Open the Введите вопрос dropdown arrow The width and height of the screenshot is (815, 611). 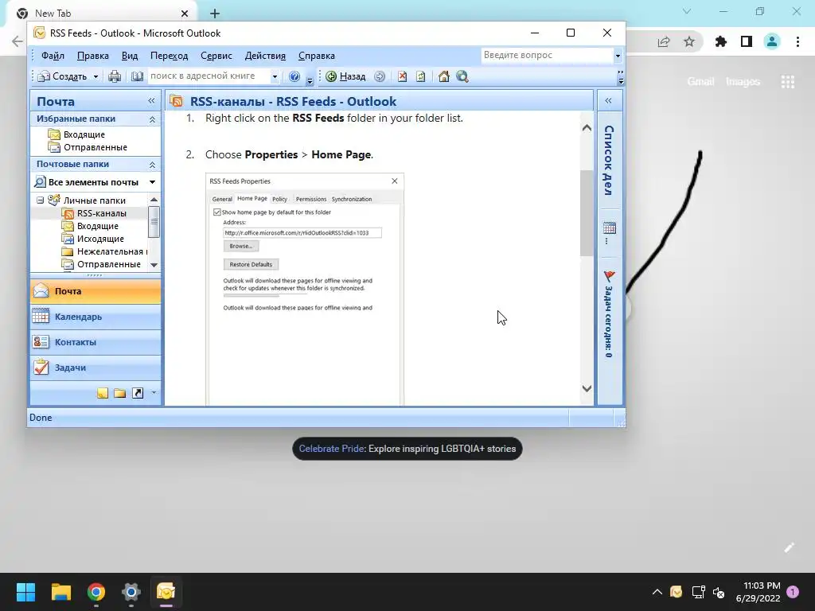tap(618, 56)
